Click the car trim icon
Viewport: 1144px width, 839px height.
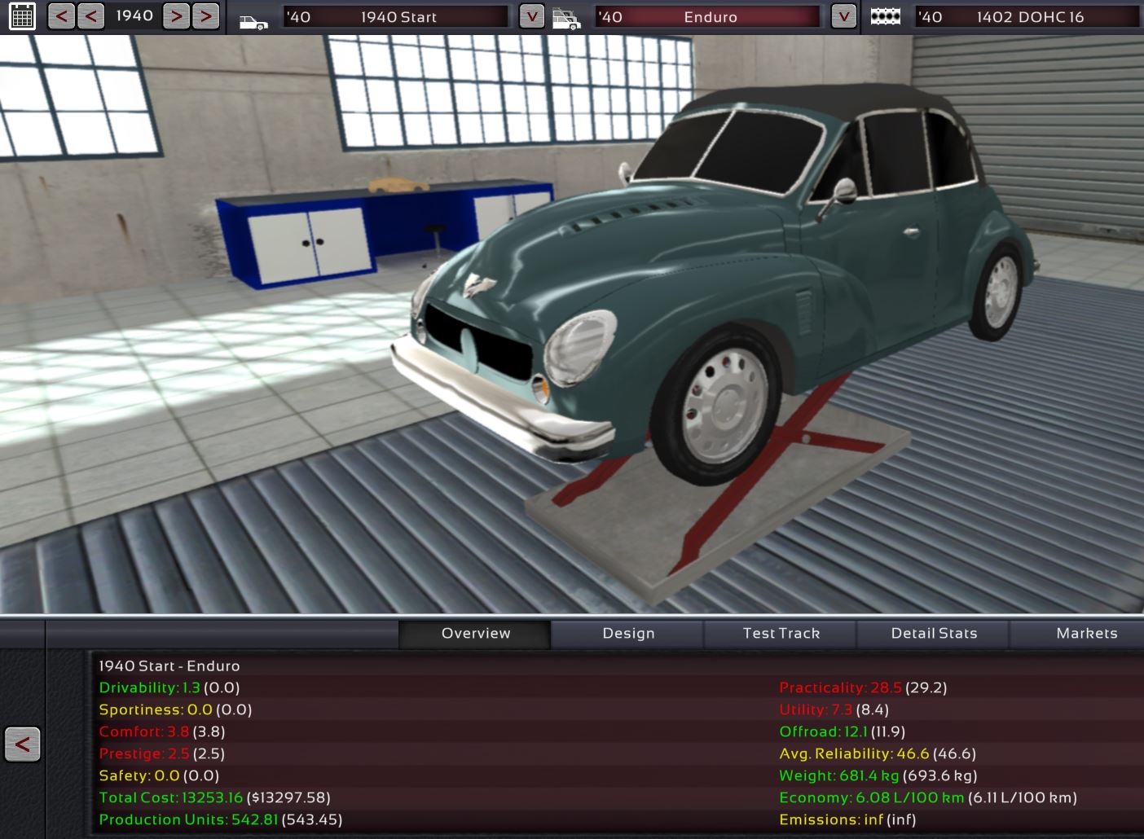tap(566, 19)
